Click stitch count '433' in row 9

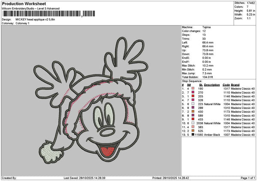[200, 120]
